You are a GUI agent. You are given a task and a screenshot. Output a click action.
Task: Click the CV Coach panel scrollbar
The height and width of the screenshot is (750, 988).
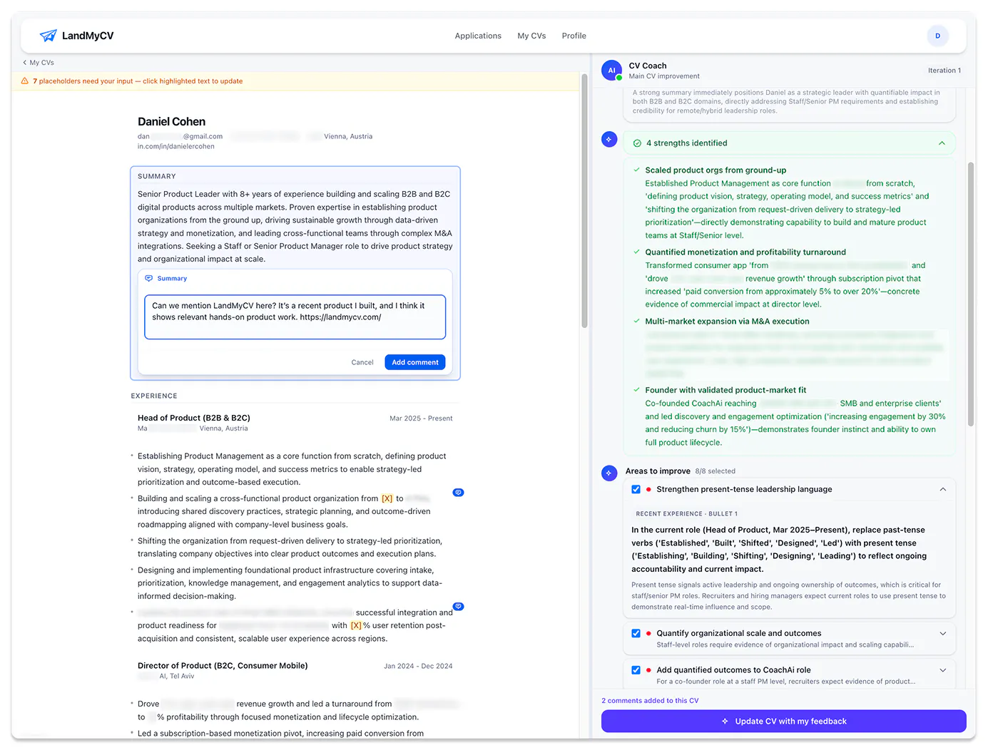pos(971,294)
